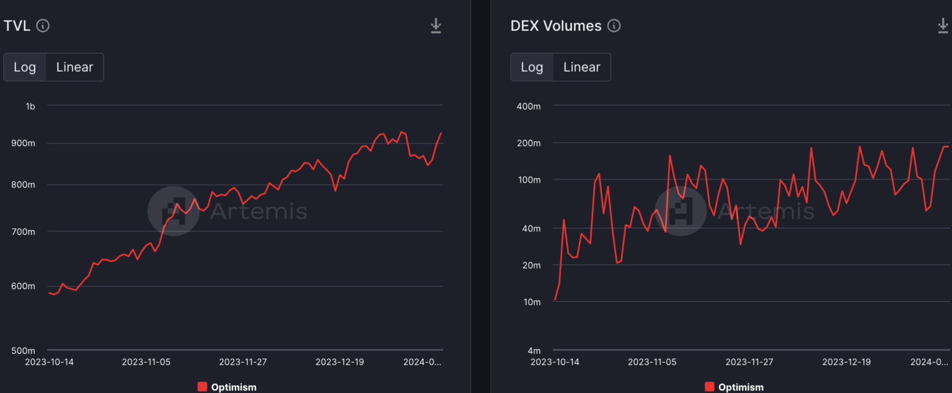Toggle the Optimism legend label in TVL chart
The image size is (952, 393).
pos(234,387)
